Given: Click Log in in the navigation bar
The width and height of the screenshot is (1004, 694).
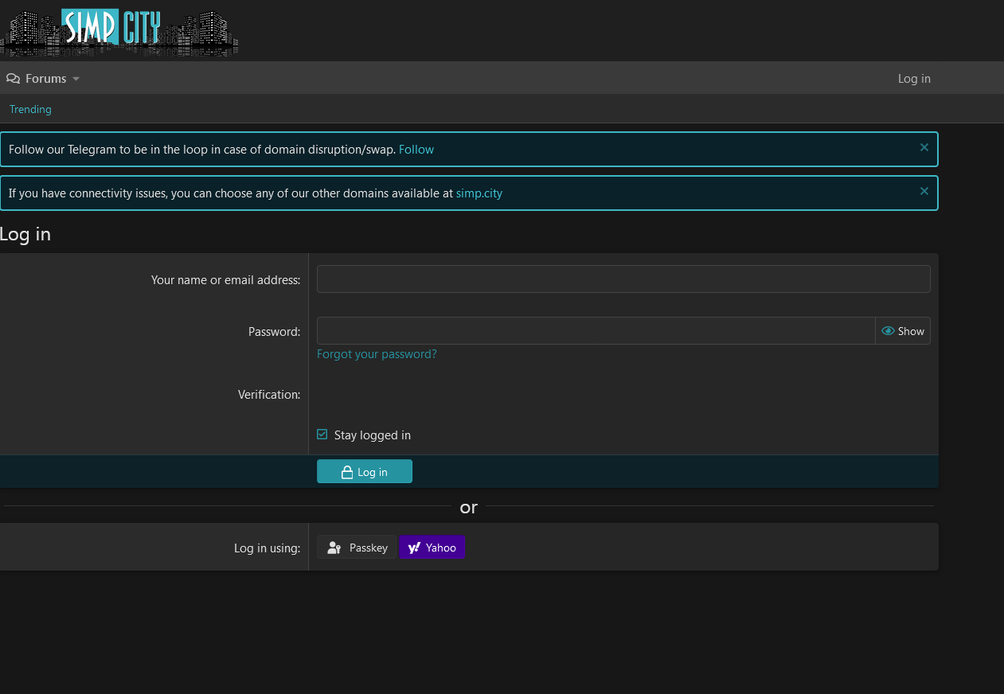Looking at the screenshot, I should click(914, 79).
